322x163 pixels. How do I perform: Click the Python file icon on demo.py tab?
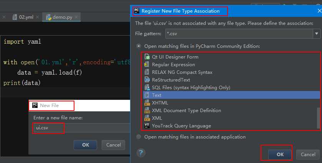click(x=49, y=17)
